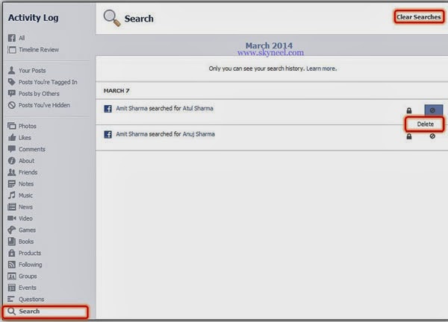Click the speech icon beside Posts by Others

pos(12,94)
